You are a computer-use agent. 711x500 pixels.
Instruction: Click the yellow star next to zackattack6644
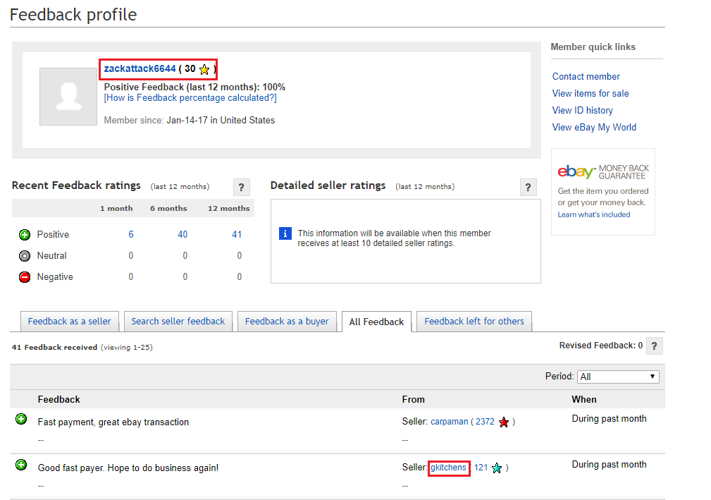tap(204, 69)
